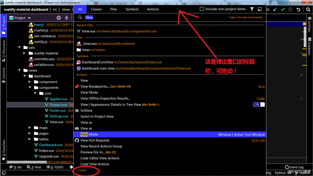Click the yellow inspection indicator square

click(304, 24)
